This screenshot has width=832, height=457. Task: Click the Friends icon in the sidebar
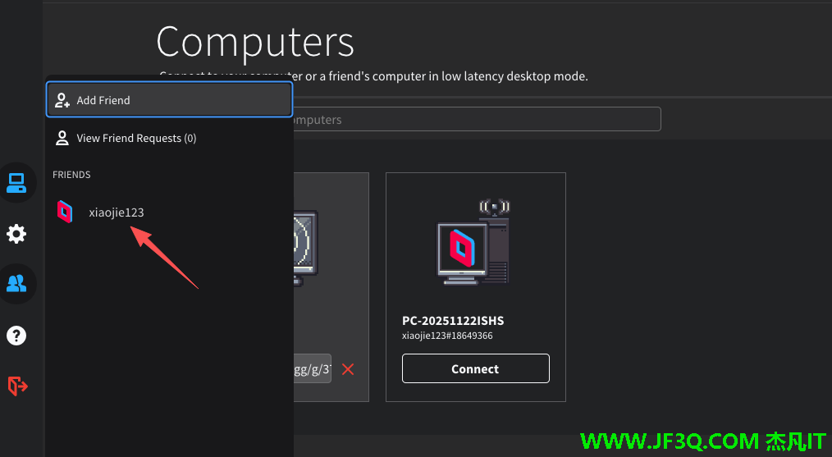tap(16, 284)
